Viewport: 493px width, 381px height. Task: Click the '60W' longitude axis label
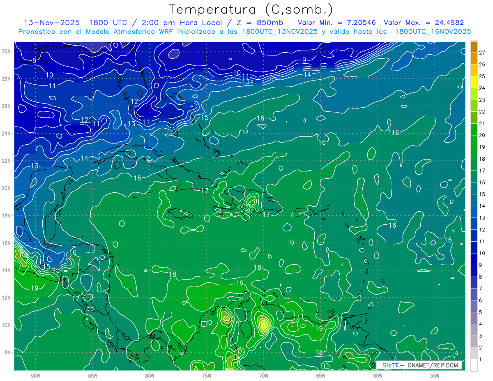(x=378, y=376)
